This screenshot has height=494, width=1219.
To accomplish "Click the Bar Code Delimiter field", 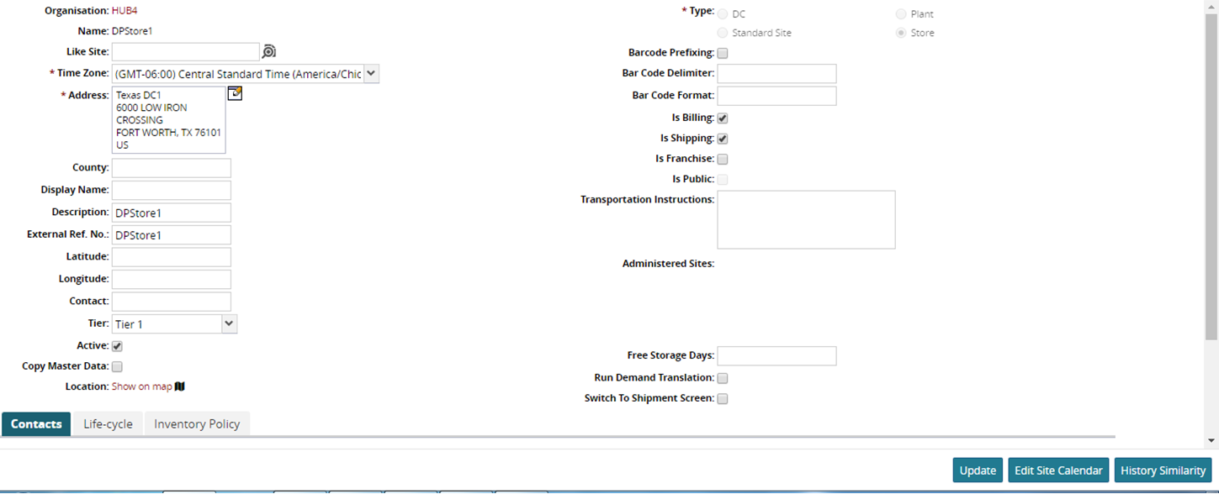I will [777, 74].
